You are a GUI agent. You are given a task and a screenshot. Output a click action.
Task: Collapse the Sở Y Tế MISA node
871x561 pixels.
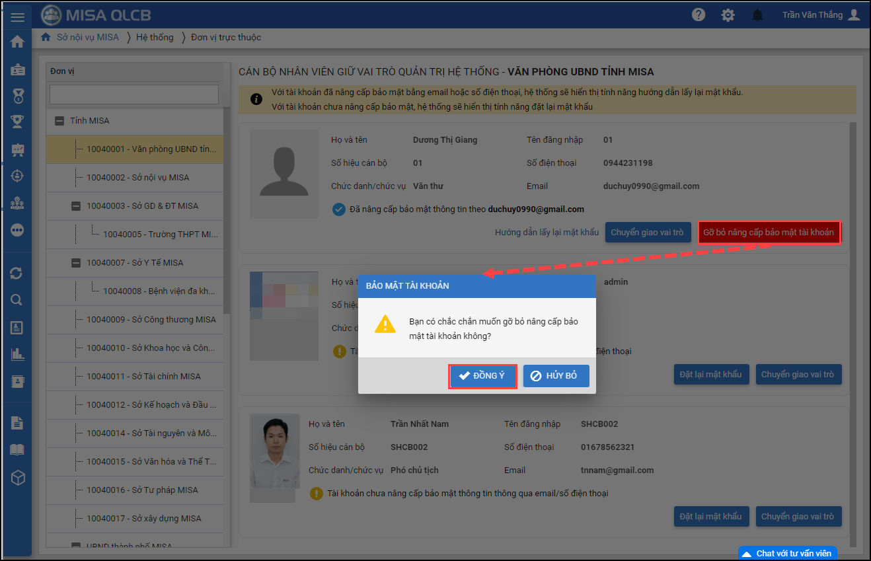[x=76, y=263]
